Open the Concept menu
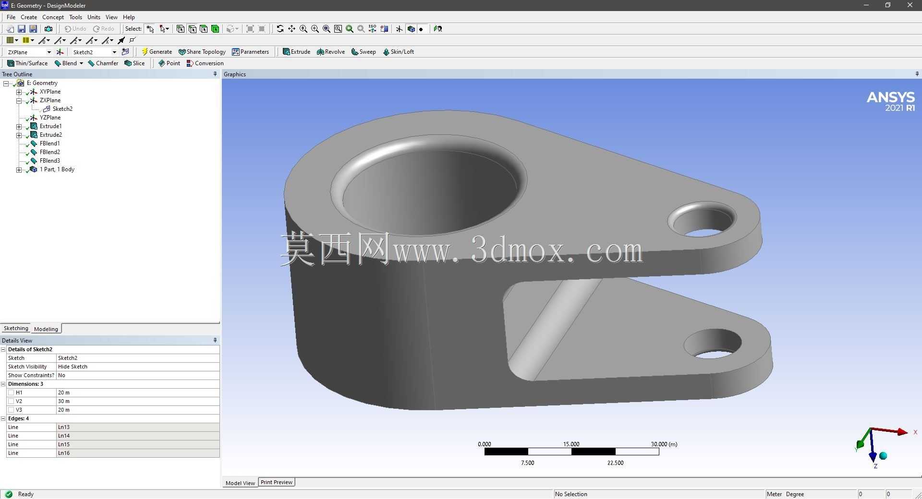Image resolution: width=922 pixels, height=499 pixels. (53, 17)
